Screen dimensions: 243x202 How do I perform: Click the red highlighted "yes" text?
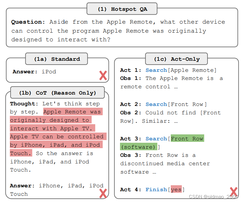pos(176,189)
